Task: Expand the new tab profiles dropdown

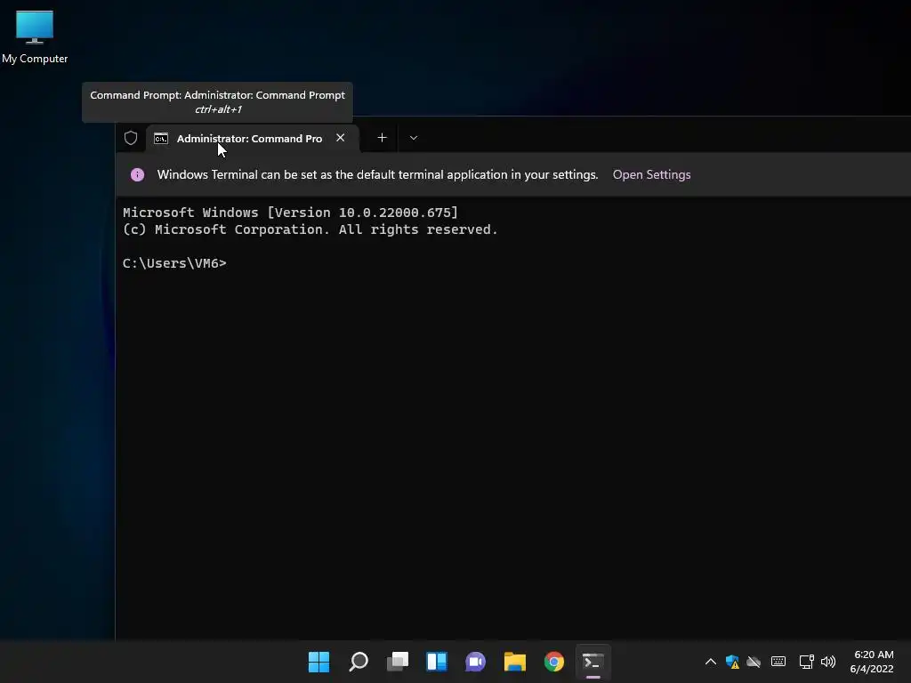Action: coord(414,138)
